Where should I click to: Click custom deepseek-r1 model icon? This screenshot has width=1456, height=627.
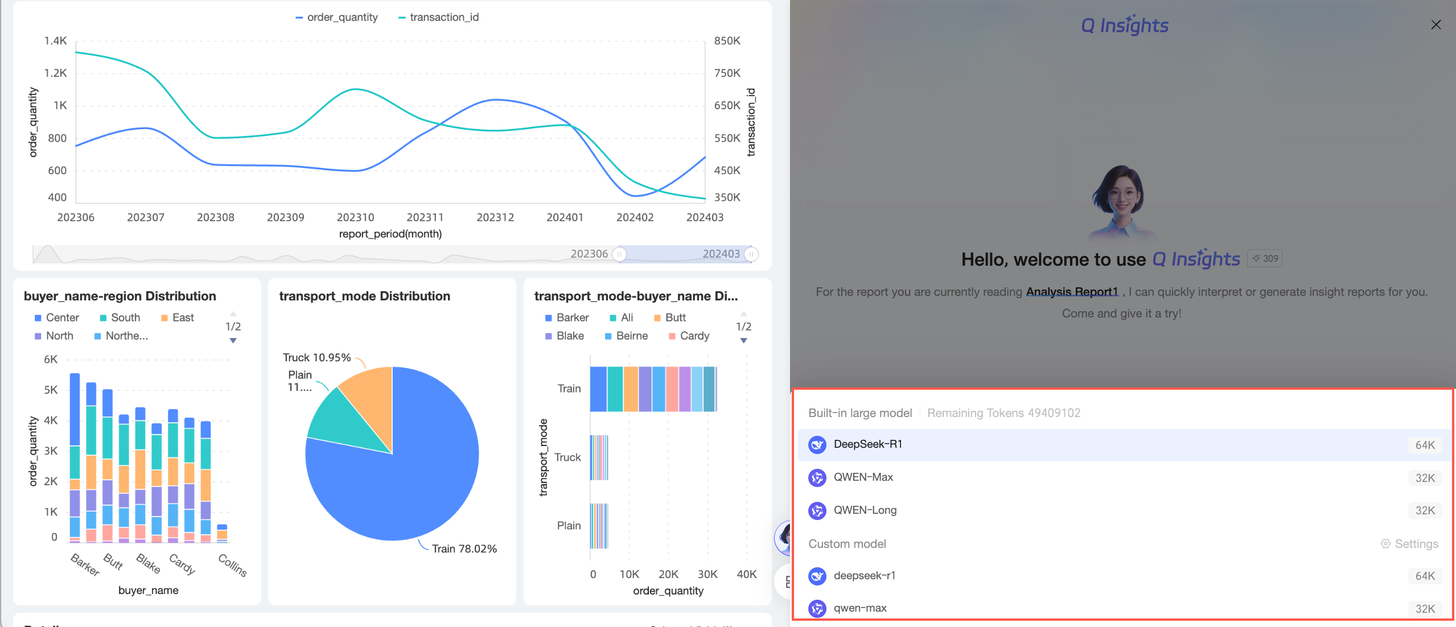point(817,576)
